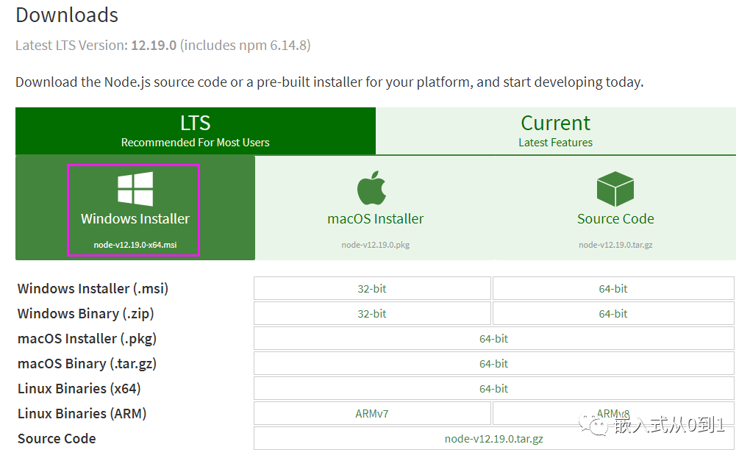The image size is (750, 458).
Task: Click the version number 12.19.0 text
Action: click(154, 46)
